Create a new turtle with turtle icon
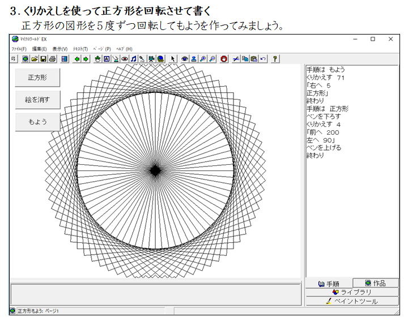Viewport: 408px width, 321px height. pyautogui.click(x=97, y=59)
